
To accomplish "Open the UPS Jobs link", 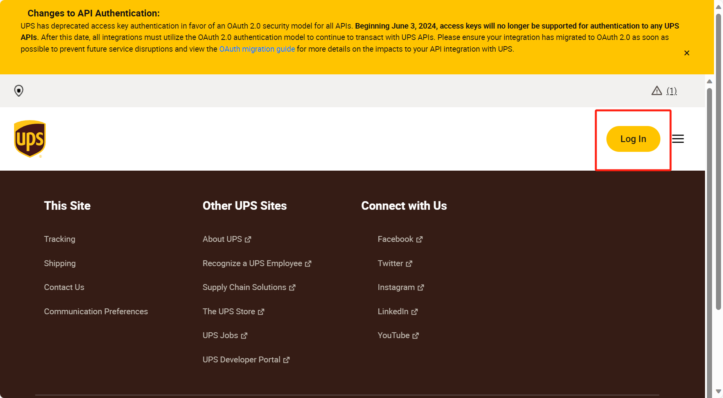I will (225, 335).
